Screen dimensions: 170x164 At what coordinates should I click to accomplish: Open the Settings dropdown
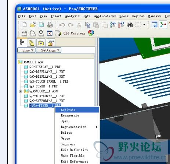[48, 50]
